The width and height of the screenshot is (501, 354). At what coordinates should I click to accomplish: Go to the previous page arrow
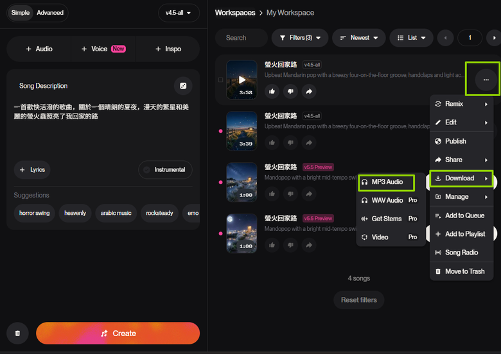tap(445, 38)
